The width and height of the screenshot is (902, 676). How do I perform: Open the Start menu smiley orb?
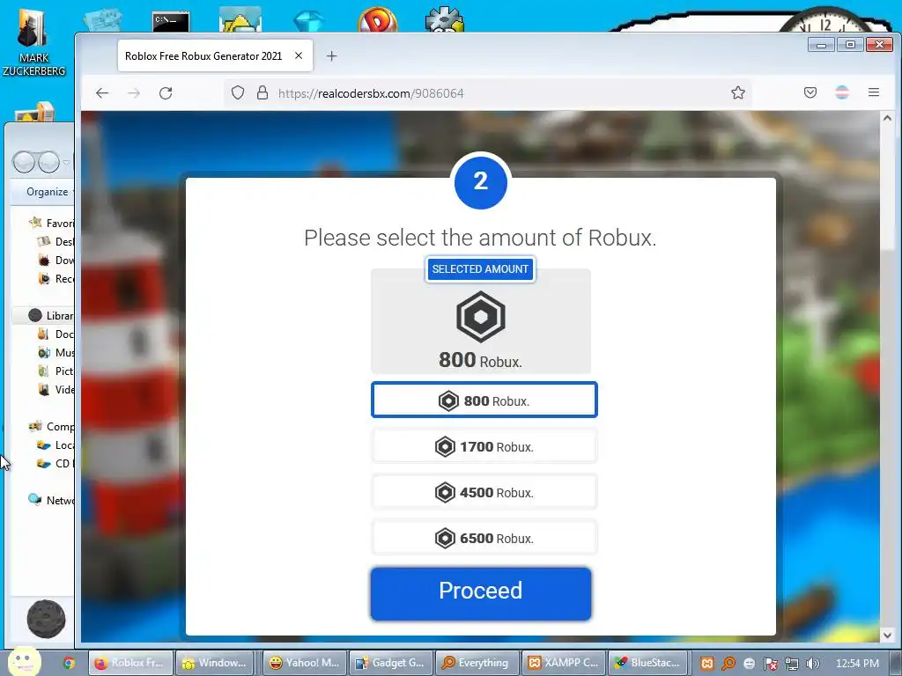pyautogui.click(x=24, y=661)
